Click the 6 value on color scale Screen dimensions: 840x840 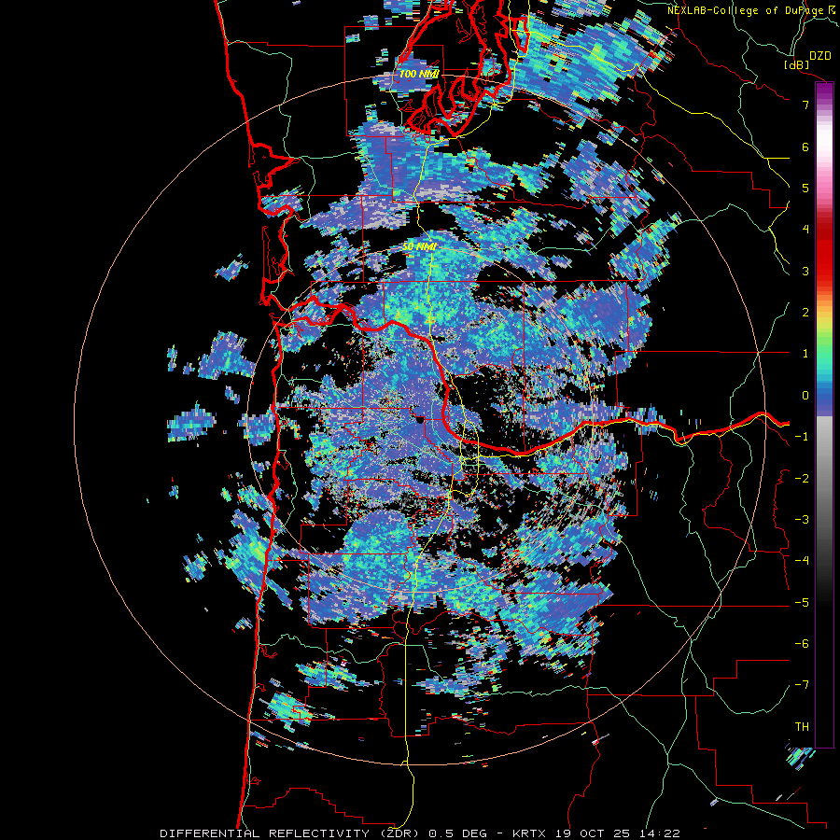pyautogui.click(x=805, y=147)
